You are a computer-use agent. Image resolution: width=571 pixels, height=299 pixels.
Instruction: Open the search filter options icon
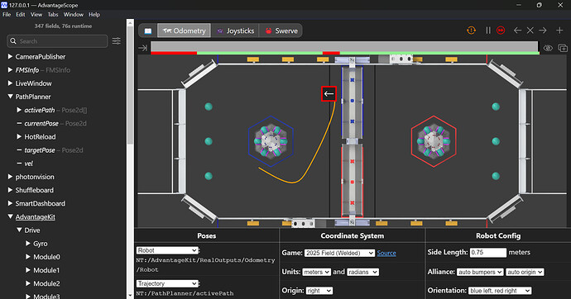coord(116,41)
